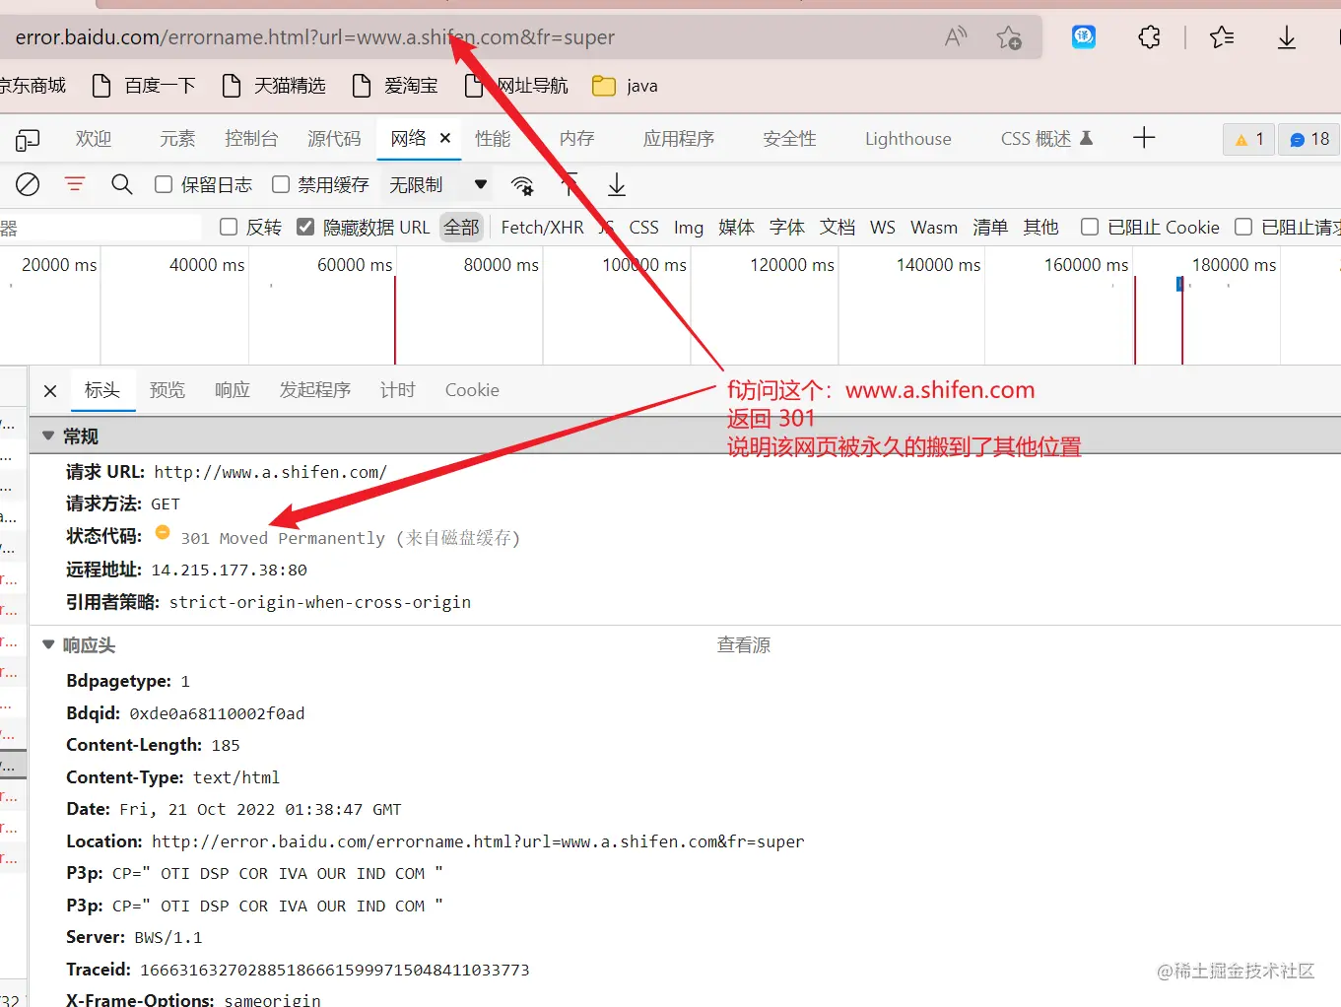Filter requests by Fetch/XHR
This screenshot has height=1007, width=1341.
pos(542,228)
